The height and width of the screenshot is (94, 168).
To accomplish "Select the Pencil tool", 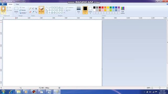I will pyautogui.click(x=30, y=9).
